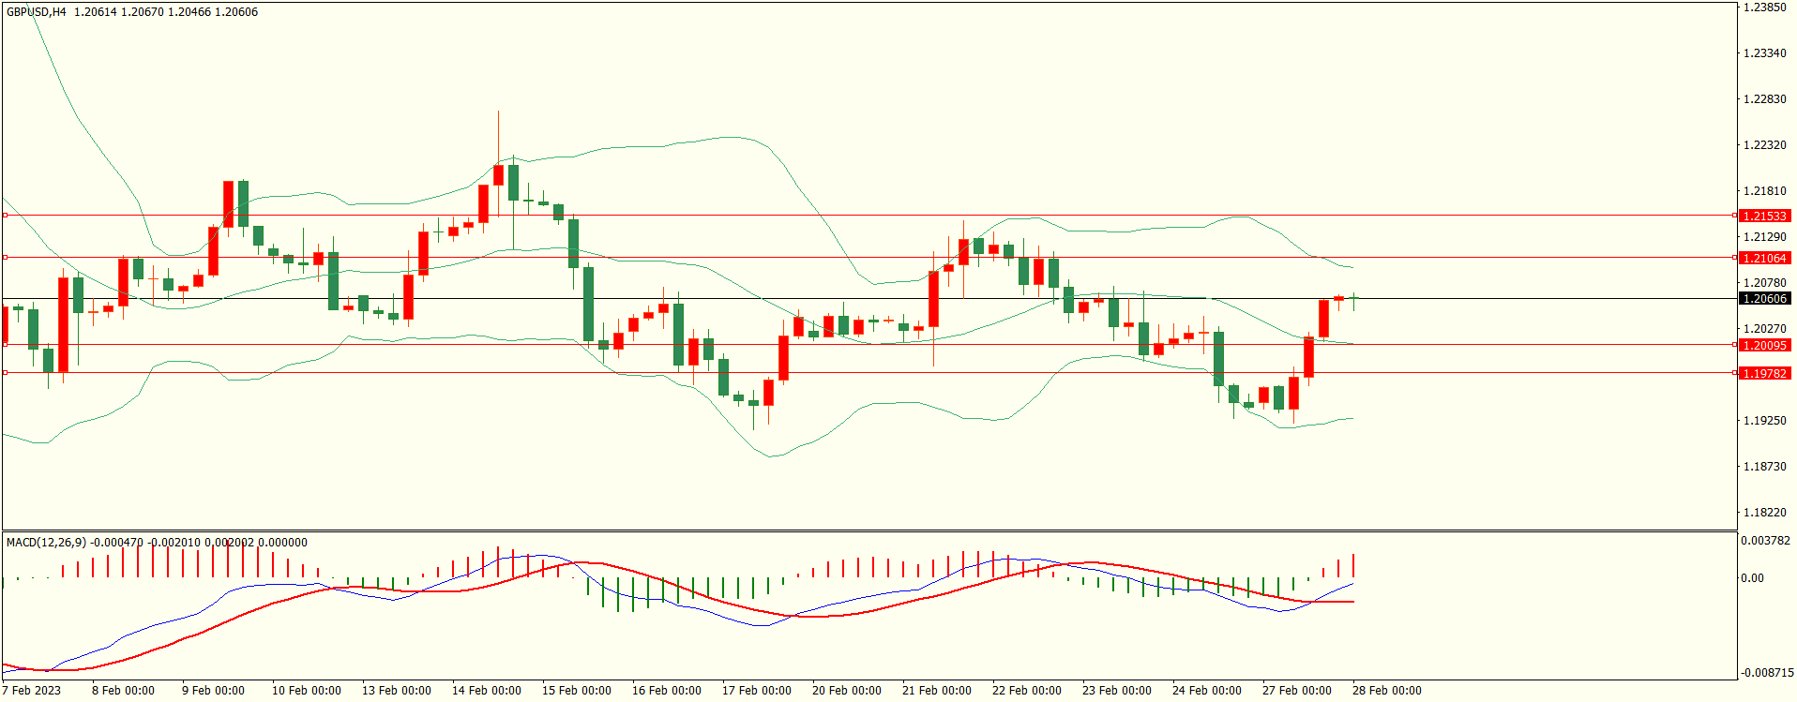The image size is (1797, 702).
Task: Click the black 1.20606 current price tag
Action: (x=1764, y=299)
